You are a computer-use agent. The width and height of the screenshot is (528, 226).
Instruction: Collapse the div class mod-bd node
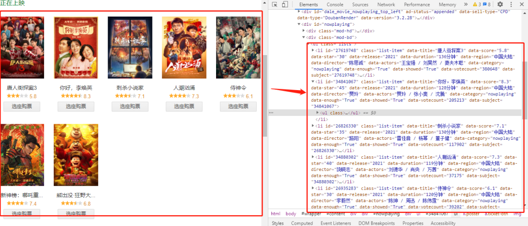[304, 37]
